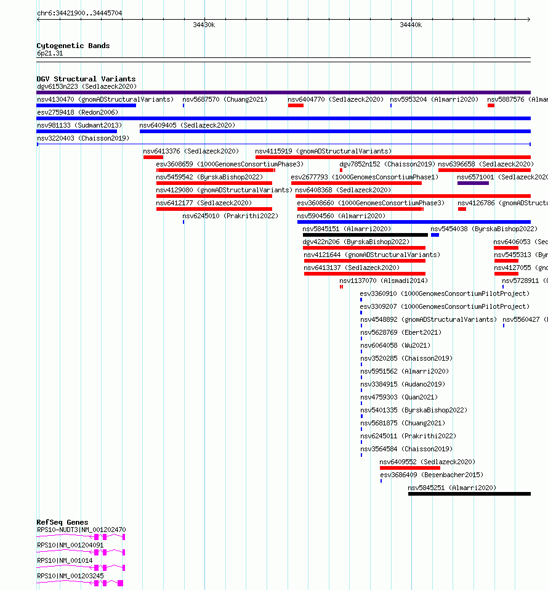Click nsv5628769 (Ebert2021) label
Screen dimensions: 548x590
[x=401, y=333]
